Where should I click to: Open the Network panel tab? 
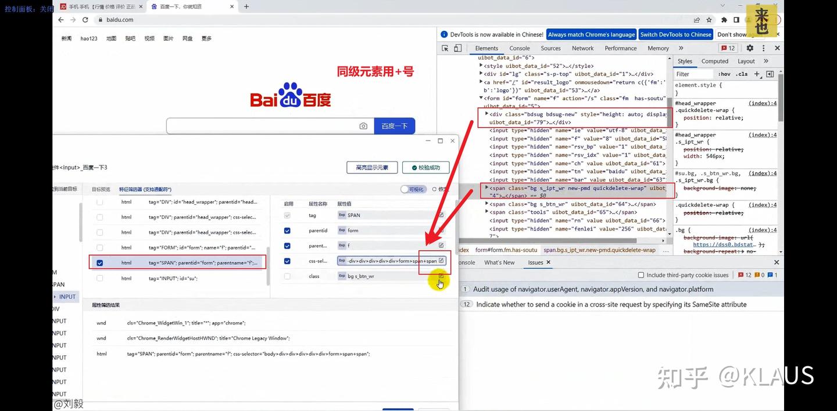[582, 48]
